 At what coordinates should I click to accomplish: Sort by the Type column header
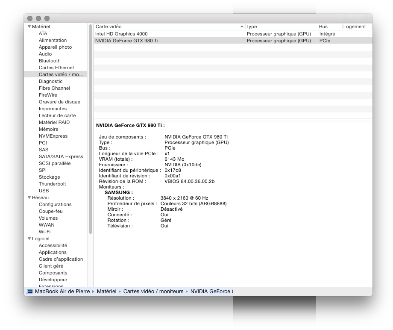pyautogui.click(x=281, y=27)
